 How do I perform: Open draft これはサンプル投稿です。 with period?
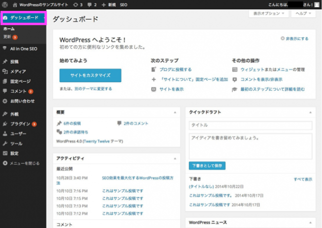click(210, 195)
